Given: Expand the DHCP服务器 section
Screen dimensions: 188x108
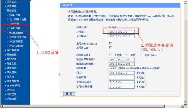Looking at the screenshot, I should tap(13, 50).
